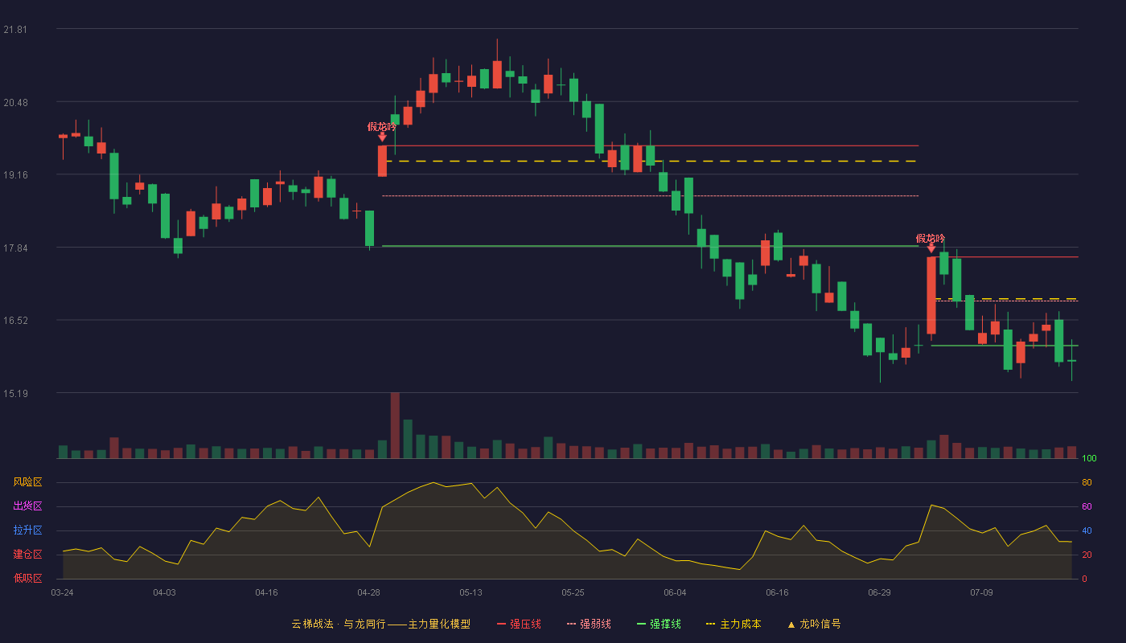Click the large red candle below the second 假龙吟
Image resolution: width=1126 pixels, height=643 pixels.
[x=931, y=295]
